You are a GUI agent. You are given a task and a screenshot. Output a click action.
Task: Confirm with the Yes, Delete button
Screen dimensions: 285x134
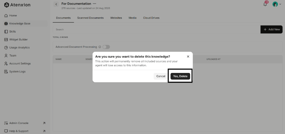click(180, 76)
